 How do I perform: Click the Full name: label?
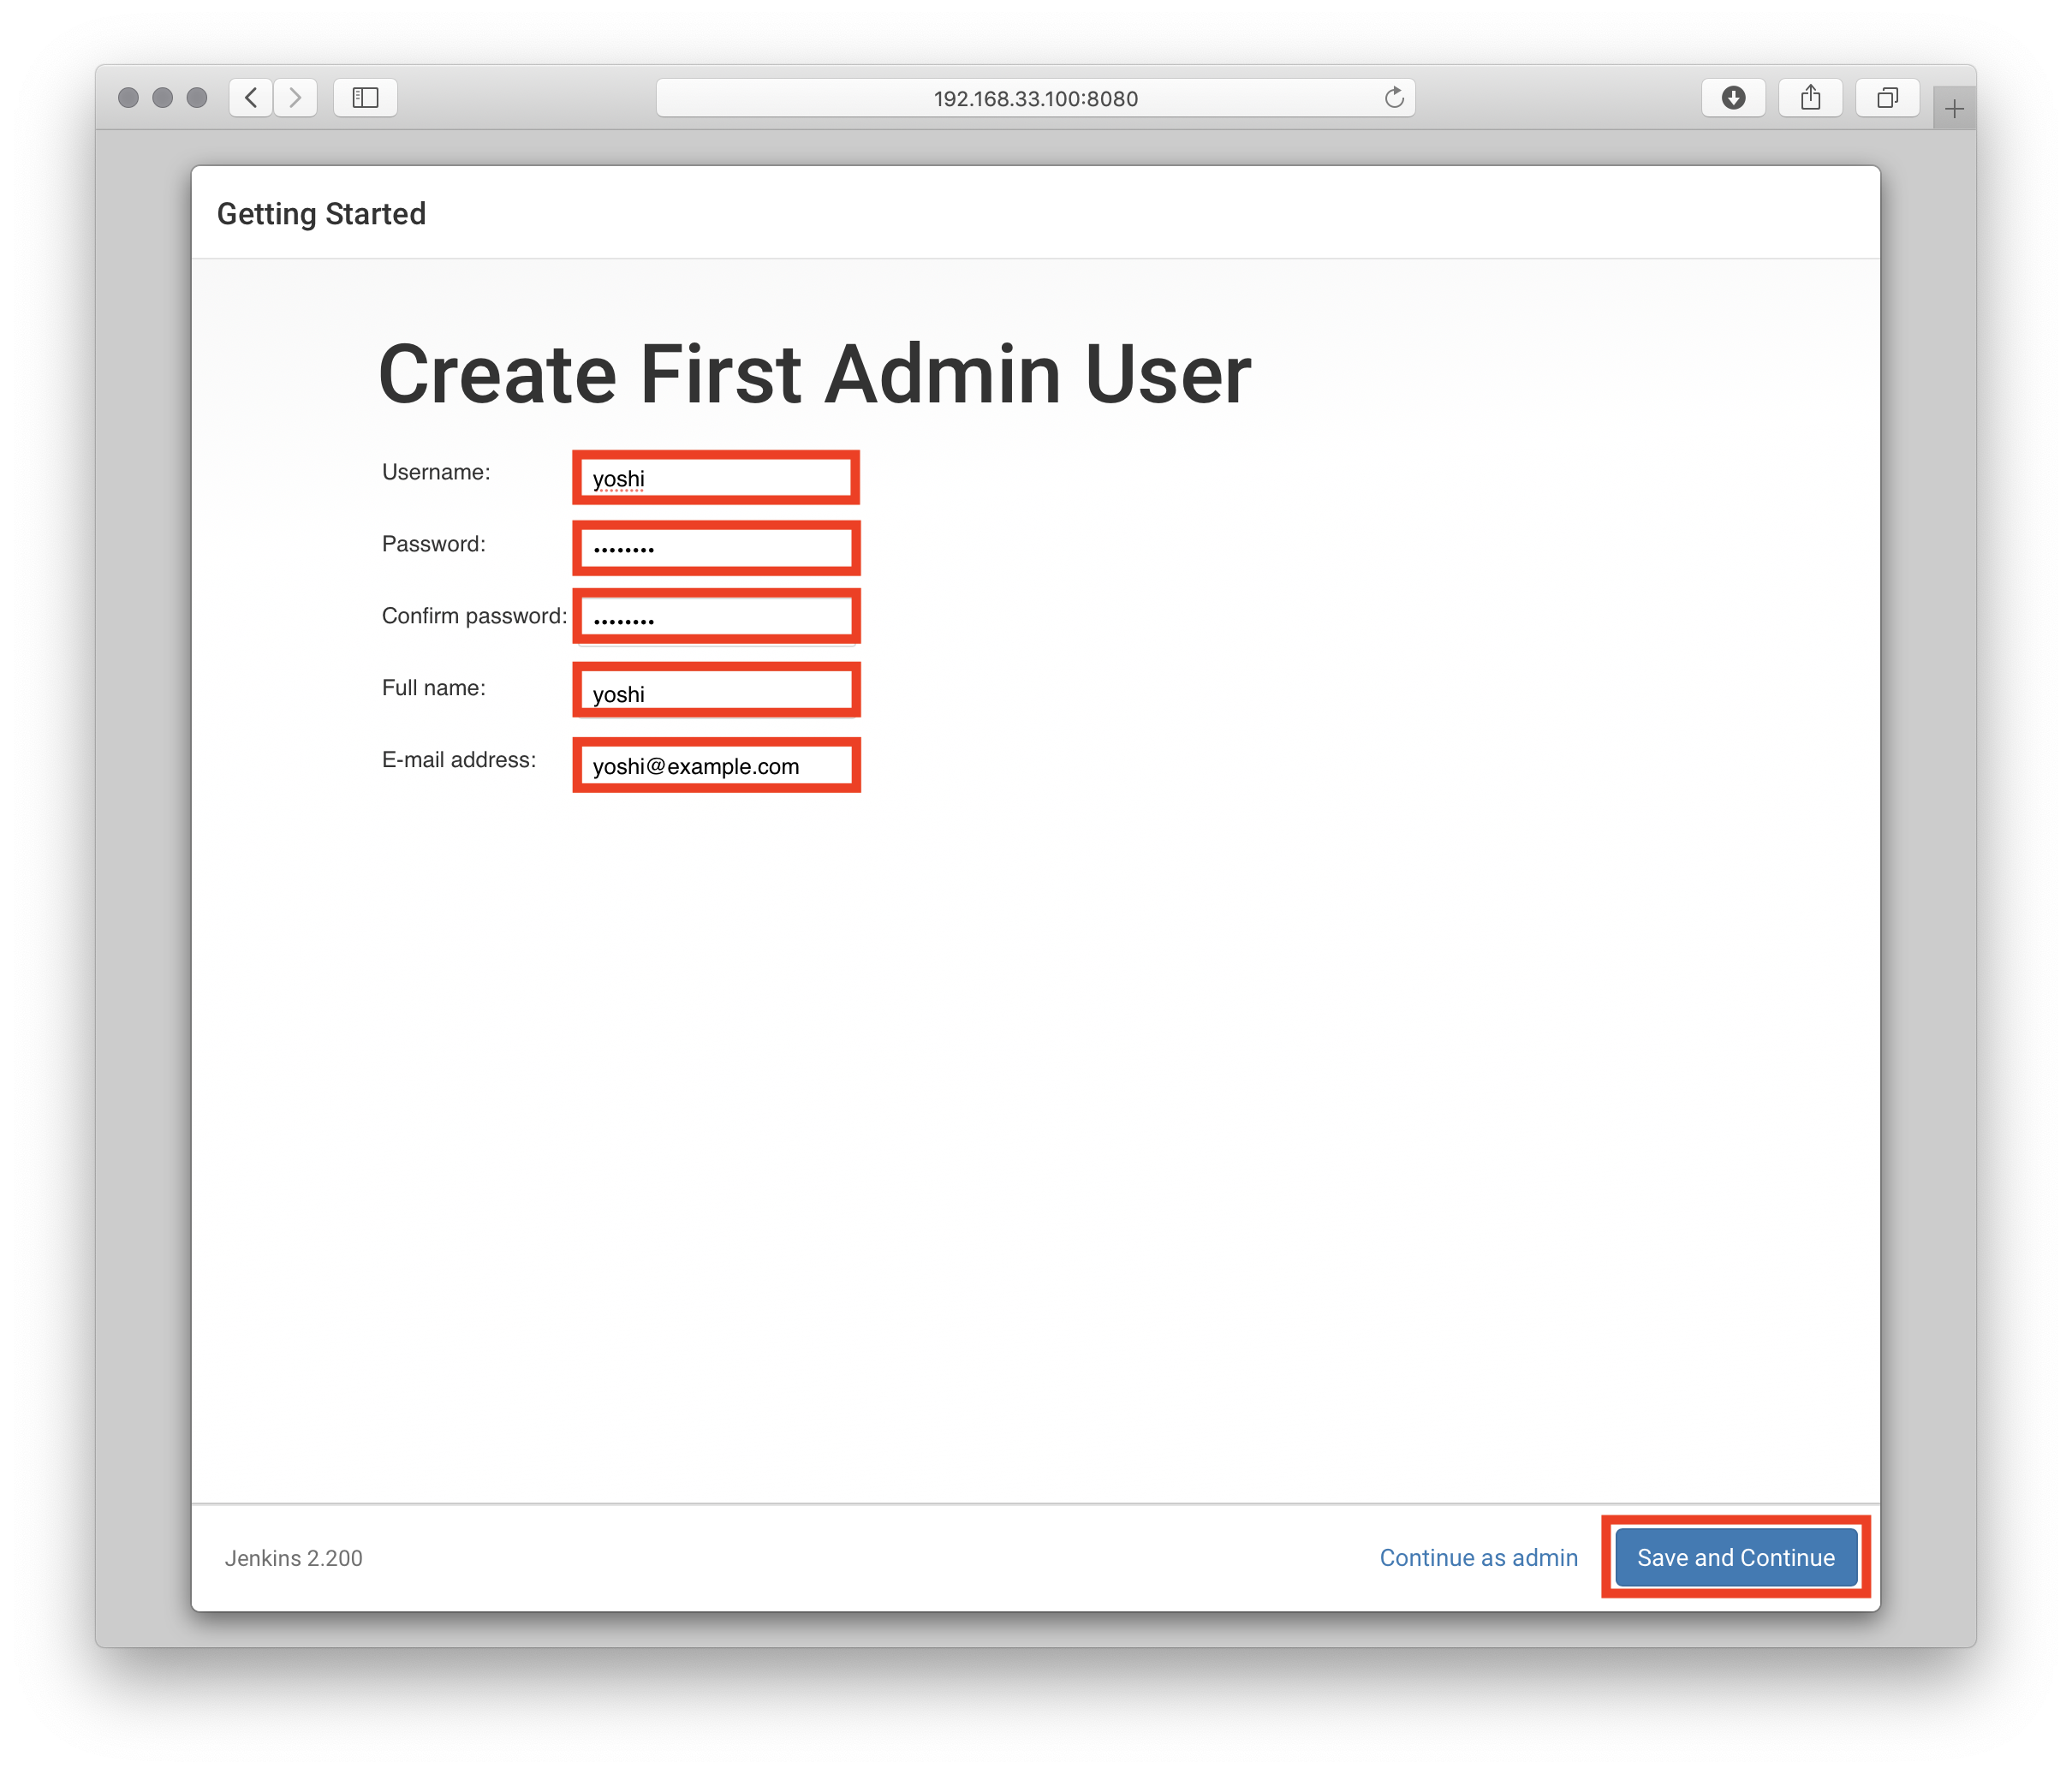click(x=434, y=688)
